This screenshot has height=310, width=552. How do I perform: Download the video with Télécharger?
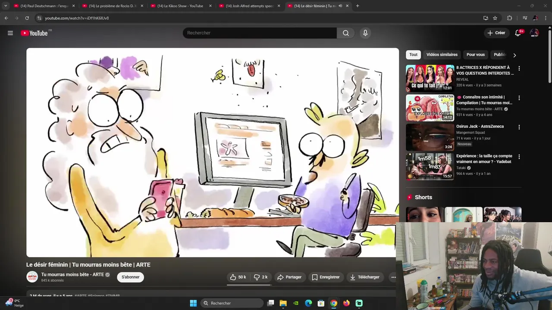365,277
